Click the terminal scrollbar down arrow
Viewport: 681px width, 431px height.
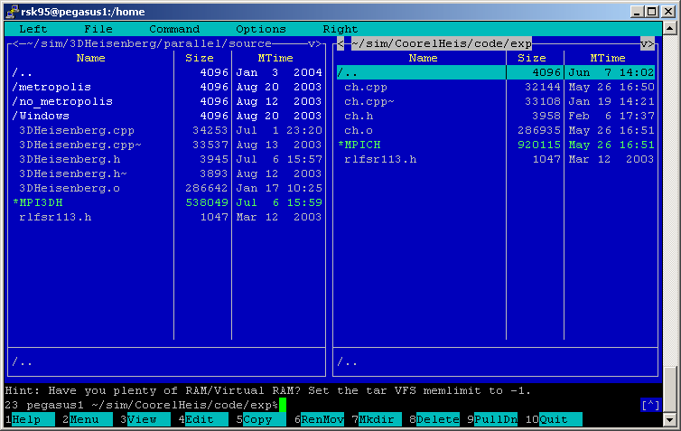click(x=669, y=419)
